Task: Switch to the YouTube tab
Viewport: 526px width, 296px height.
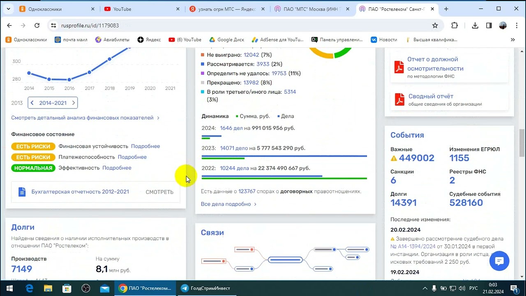Action: click(x=142, y=9)
